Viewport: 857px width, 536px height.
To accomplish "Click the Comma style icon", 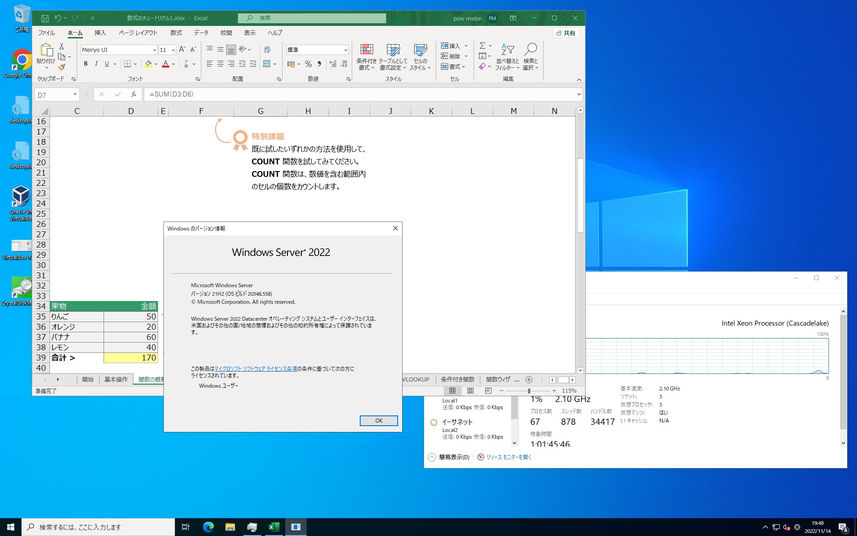I will click(319, 64).
